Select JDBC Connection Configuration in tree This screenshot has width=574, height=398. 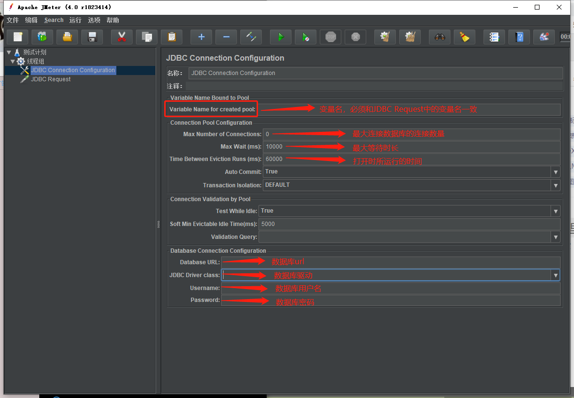pos(73,70)
